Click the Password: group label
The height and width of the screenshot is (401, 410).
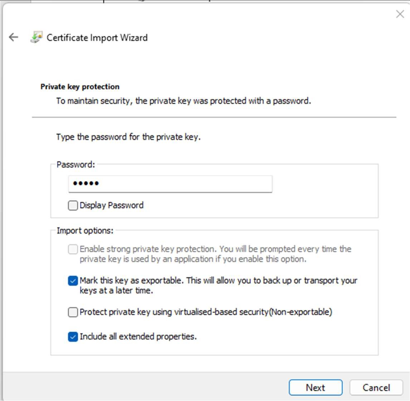coord(76,165)
